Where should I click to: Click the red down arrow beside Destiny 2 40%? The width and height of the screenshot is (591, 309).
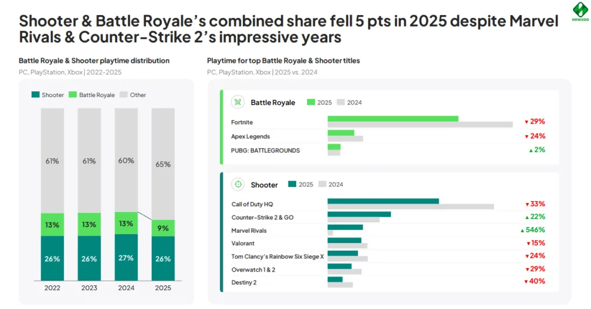click(x=526, y=282)
